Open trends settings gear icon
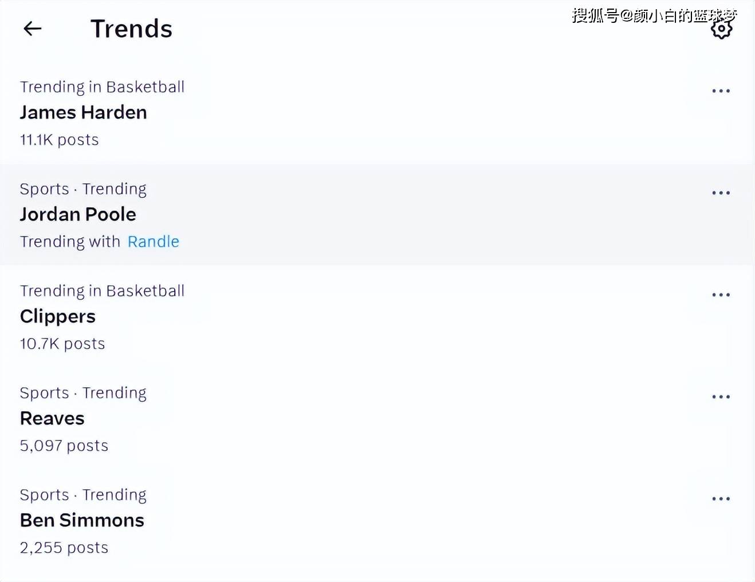The width and height of the screenshot is (755, 582). 721,29
